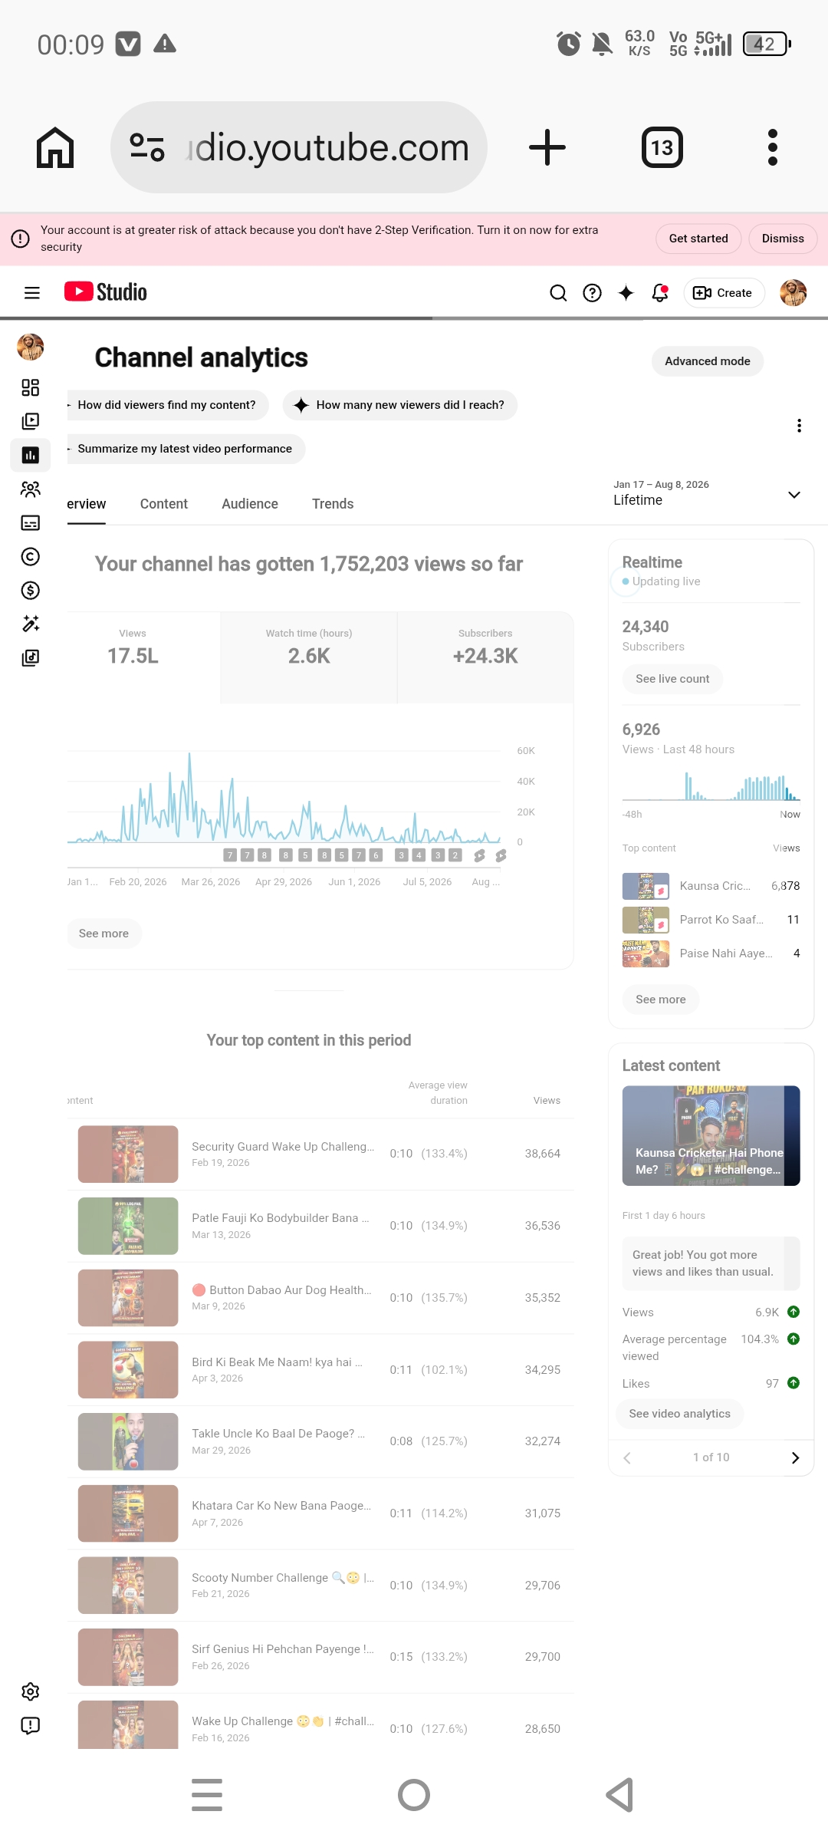Switch to the Trends tab
Screen dimensions: 828x1841
point(333,504)
